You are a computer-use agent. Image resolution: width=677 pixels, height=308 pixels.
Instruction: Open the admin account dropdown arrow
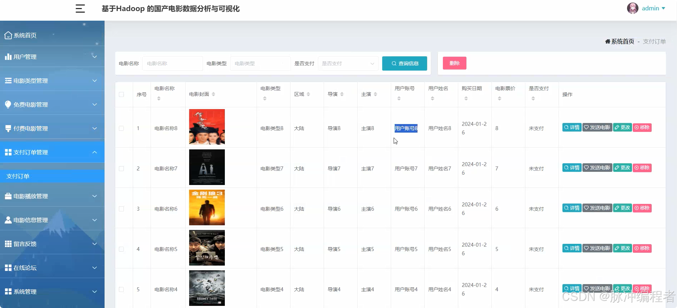pos(663,9)
